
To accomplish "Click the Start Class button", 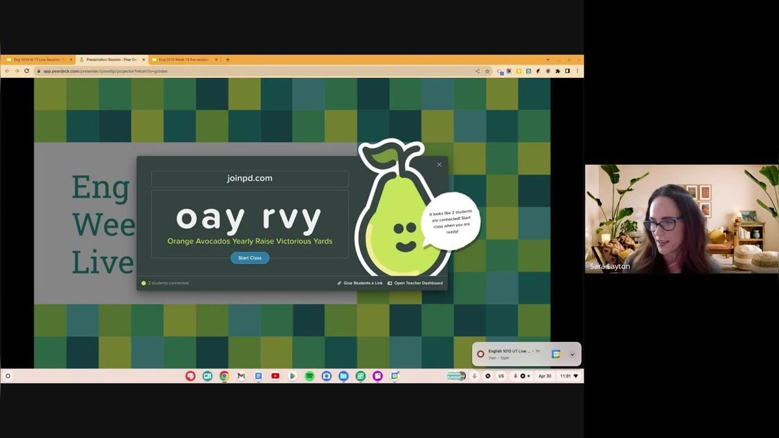I will pyautogui.click(x=250, y=258).
